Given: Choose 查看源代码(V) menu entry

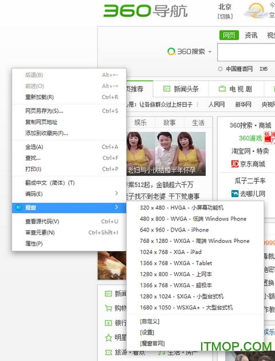Looking at the screenshot, I should [69, 222].
